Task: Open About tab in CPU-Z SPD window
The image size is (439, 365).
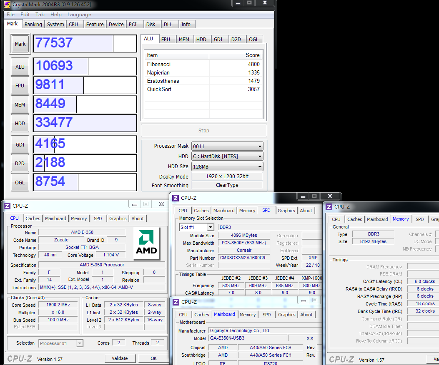Action: point(306,211)
